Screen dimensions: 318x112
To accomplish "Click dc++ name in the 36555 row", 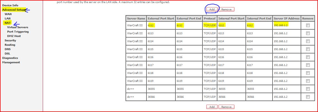I will coord(131,89).
